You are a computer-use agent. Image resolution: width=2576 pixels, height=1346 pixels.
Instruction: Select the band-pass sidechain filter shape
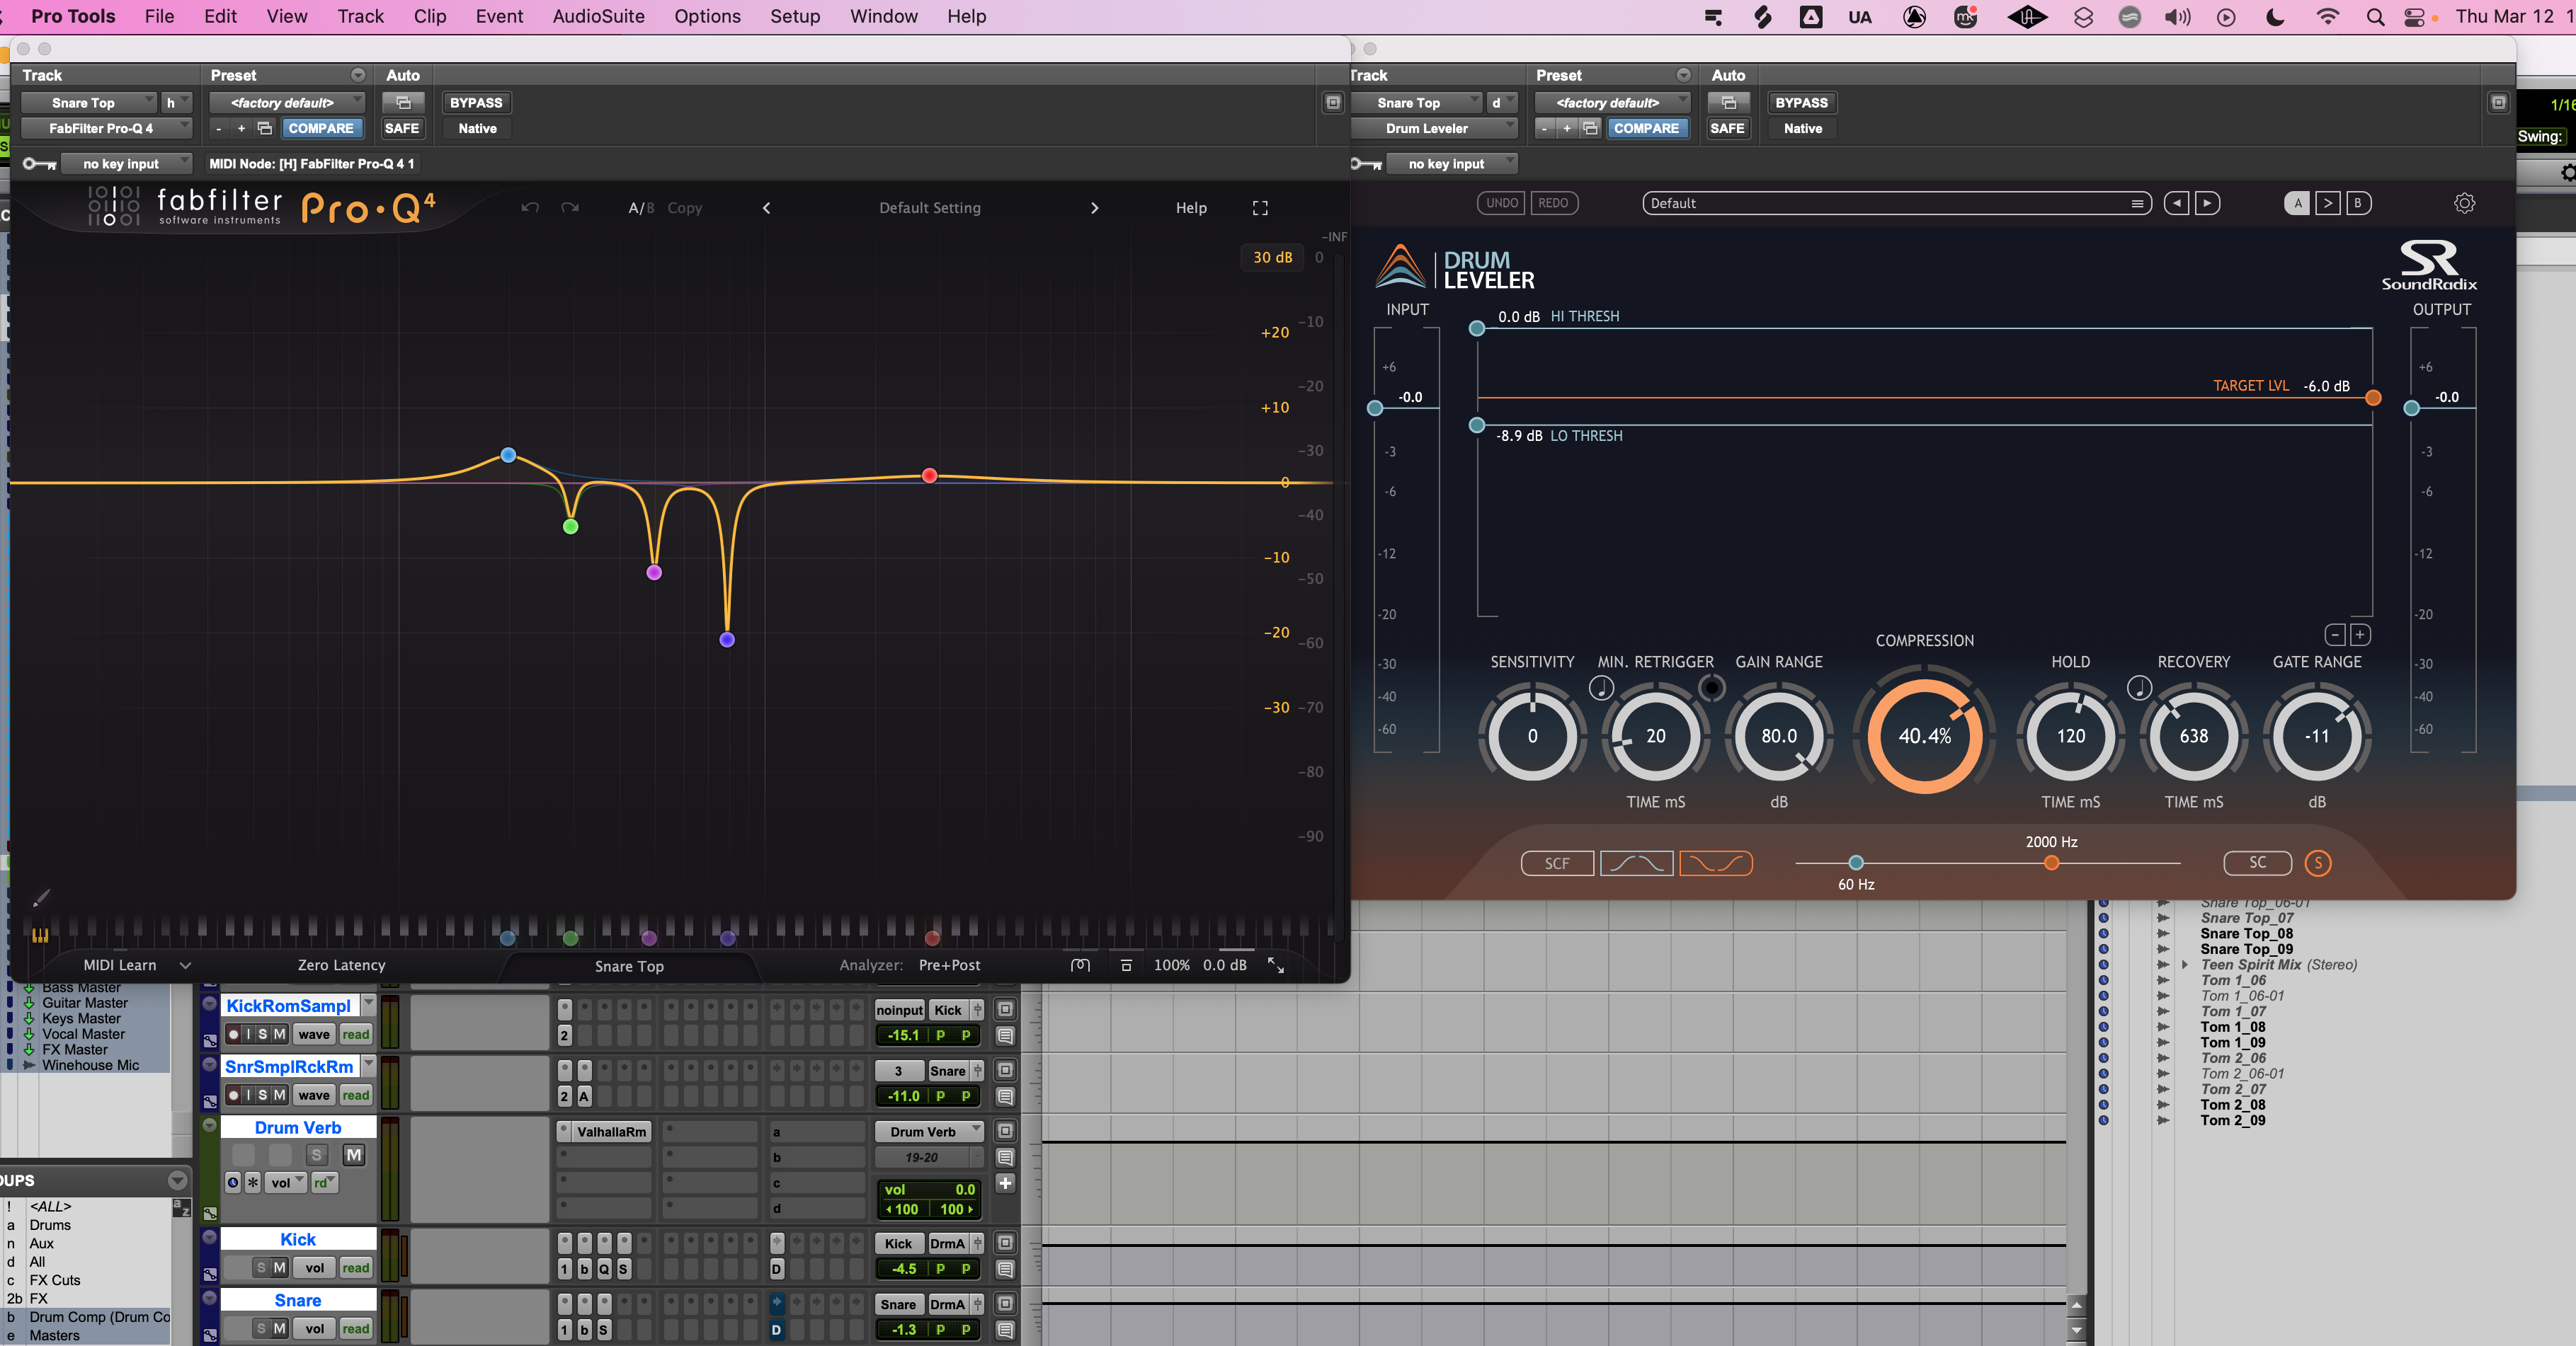tap(1637, 863)
